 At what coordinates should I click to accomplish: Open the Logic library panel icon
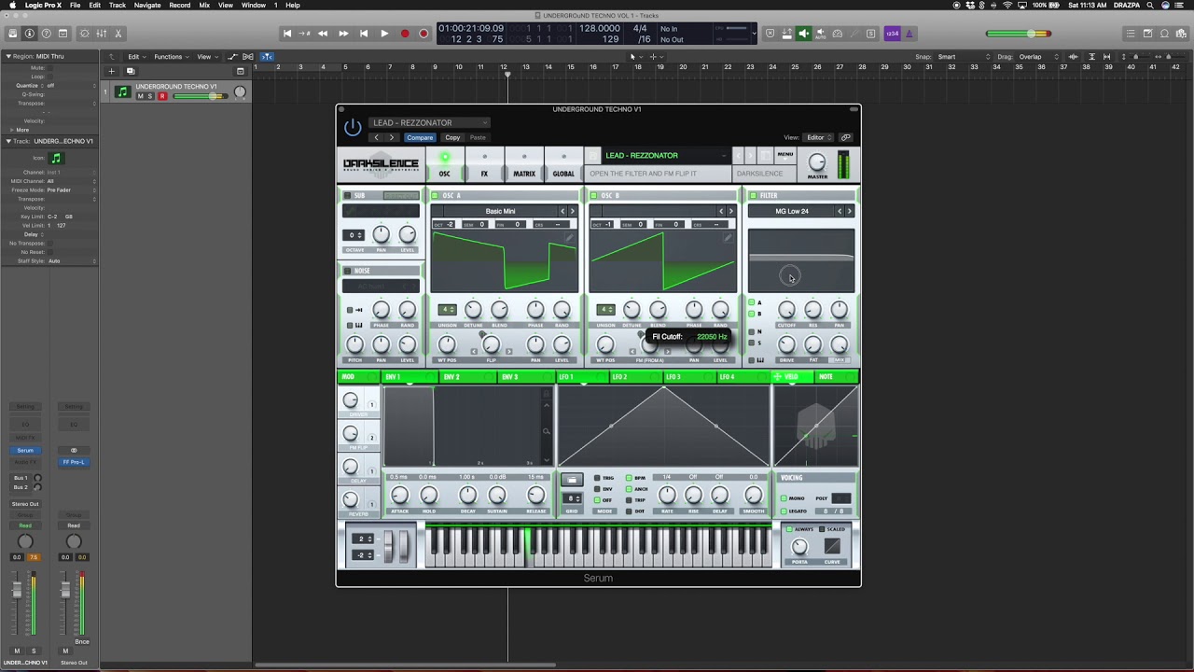pos(13,34)
